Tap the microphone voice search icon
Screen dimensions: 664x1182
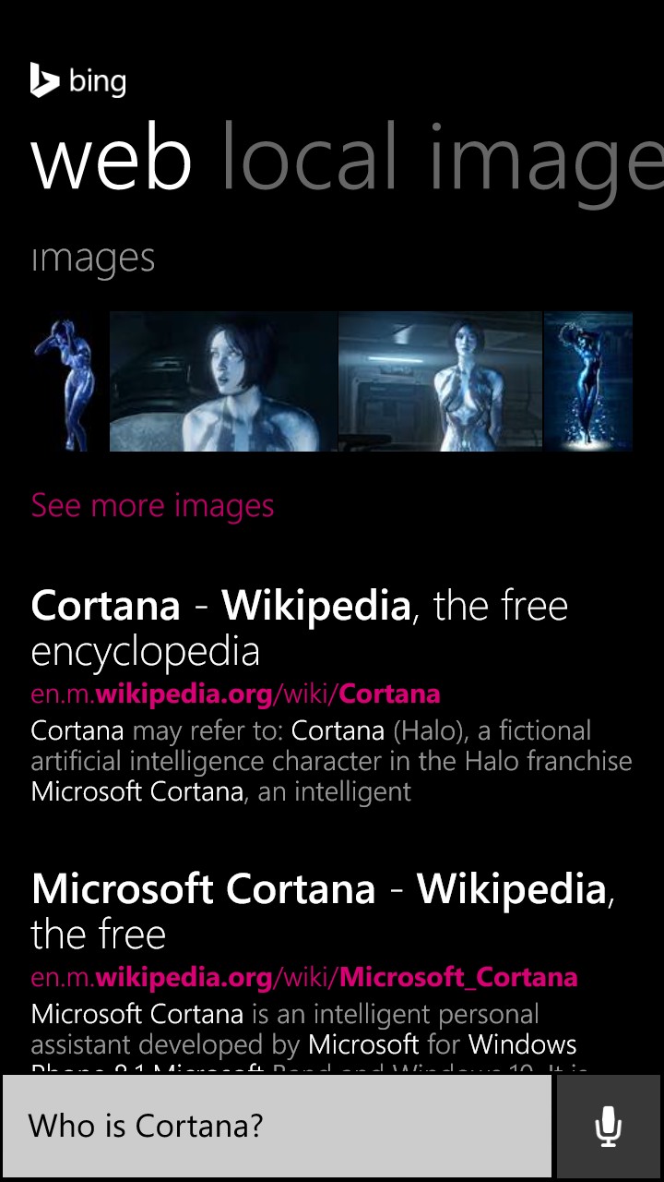[x=608, y=1127]
